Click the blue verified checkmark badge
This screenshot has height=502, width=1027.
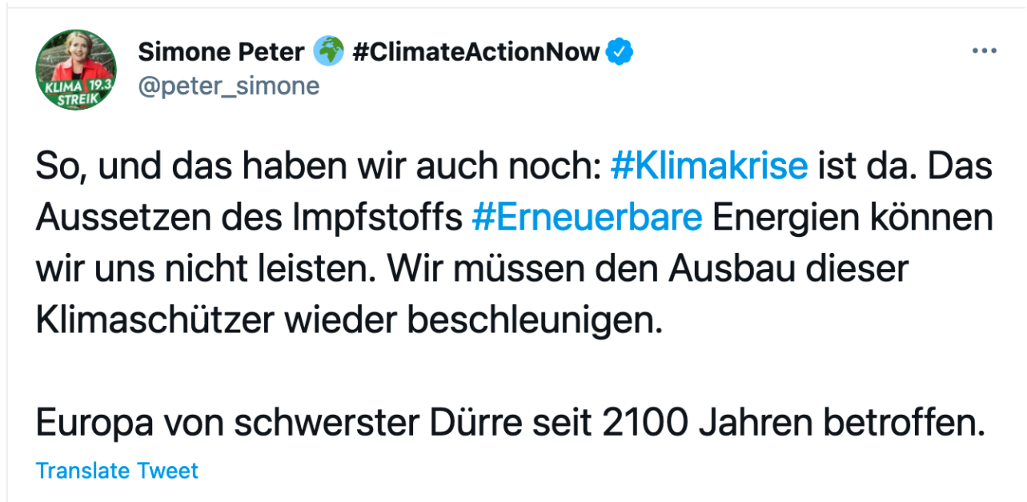pyautogui.click(x=619, y=52)
